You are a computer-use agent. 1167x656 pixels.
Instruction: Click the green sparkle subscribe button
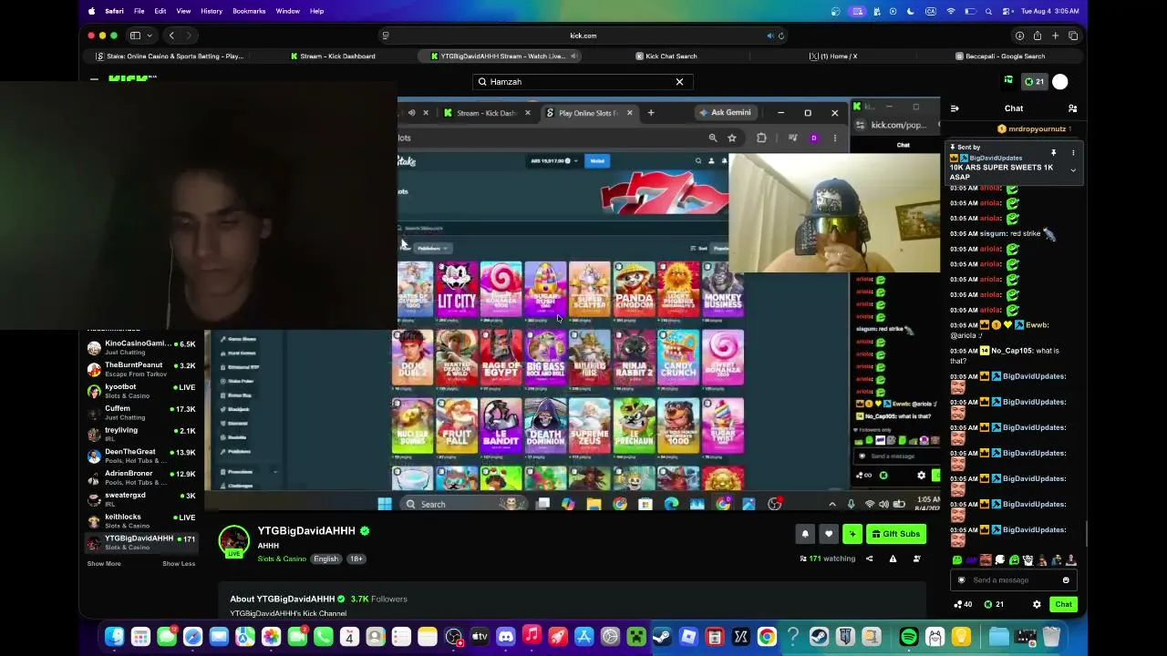(x=852, y=534)
